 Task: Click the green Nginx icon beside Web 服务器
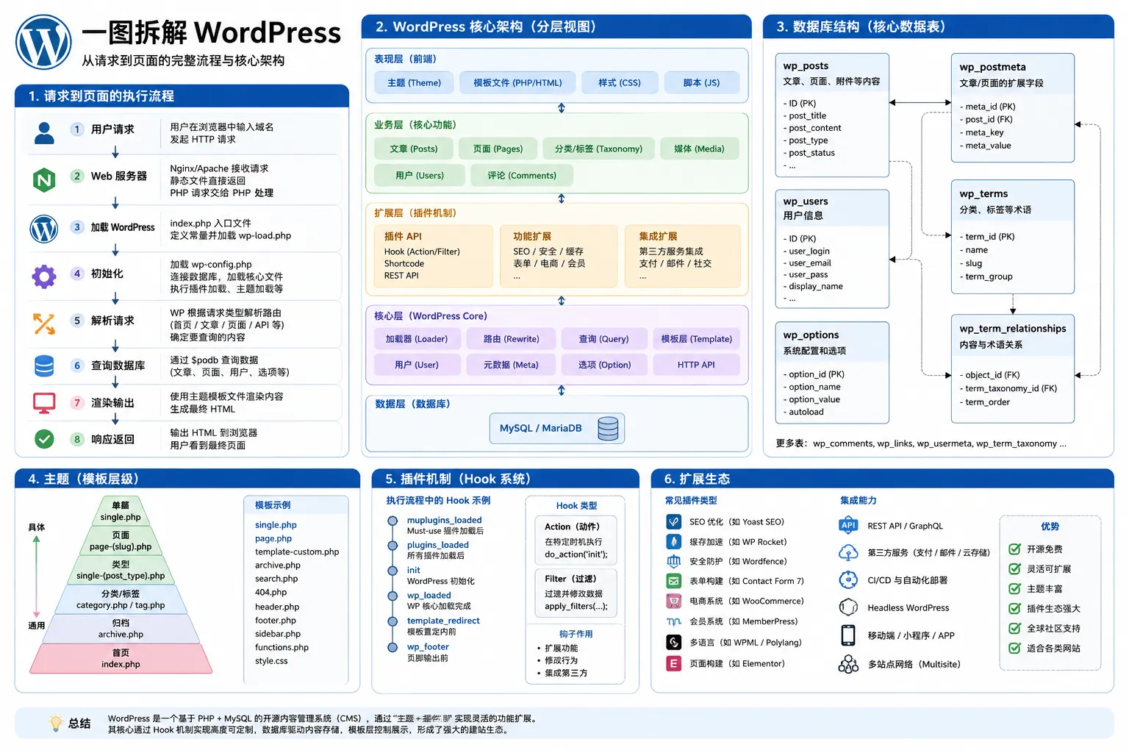(x=44, y=179)
